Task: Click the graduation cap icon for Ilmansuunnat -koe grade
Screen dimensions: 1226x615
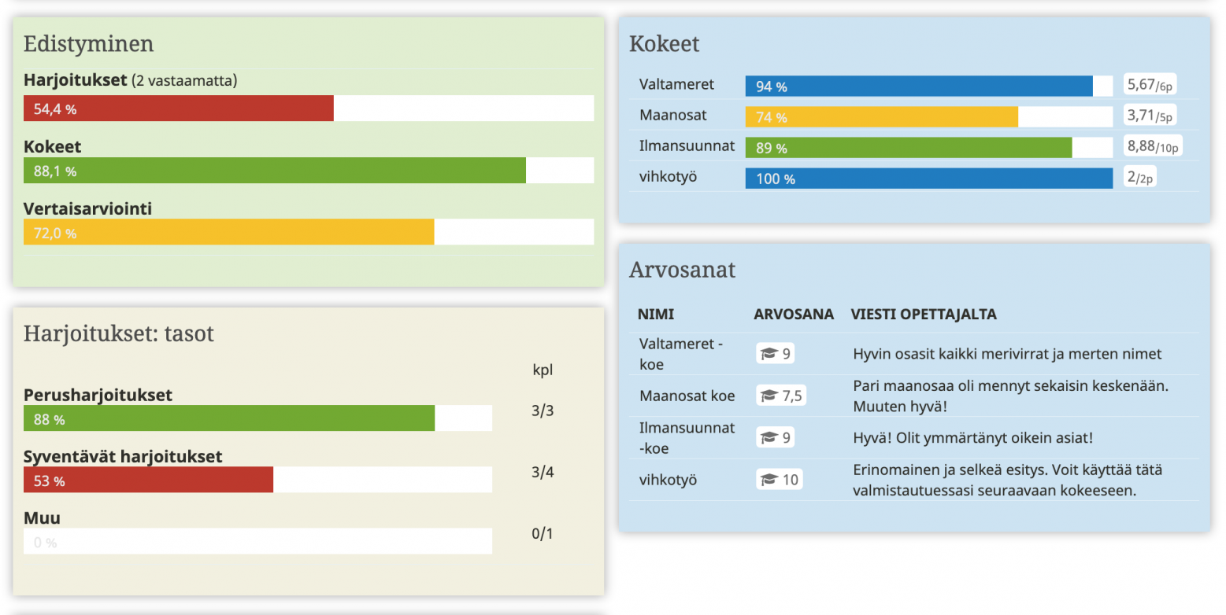Action: coord(769,438)
